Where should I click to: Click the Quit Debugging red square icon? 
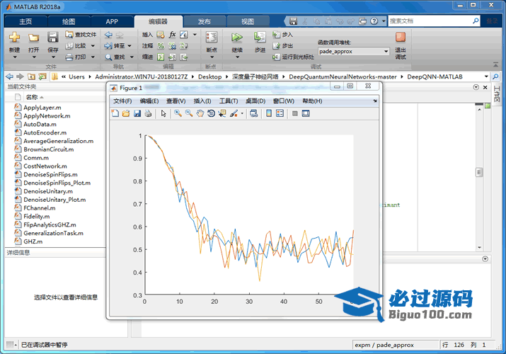[x=401, y=37]
